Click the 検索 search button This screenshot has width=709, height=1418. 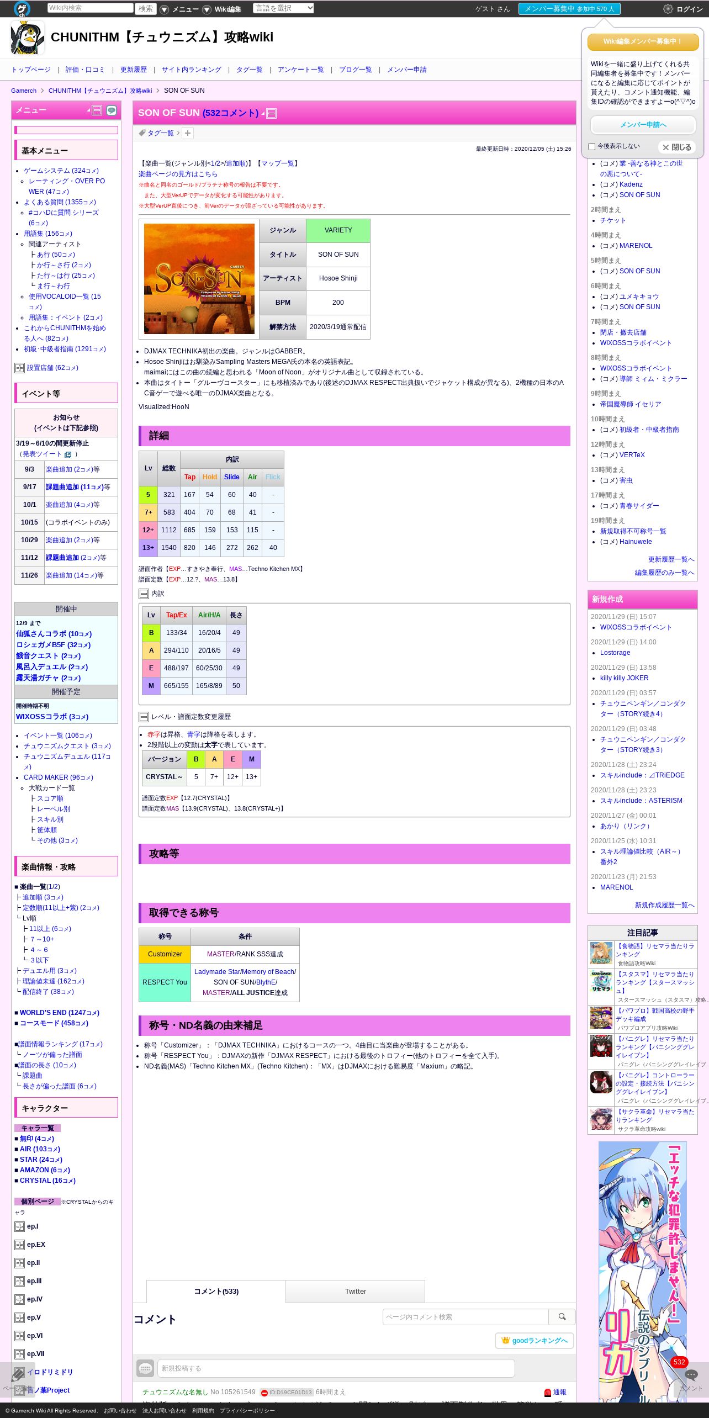[x=146, y=8]
